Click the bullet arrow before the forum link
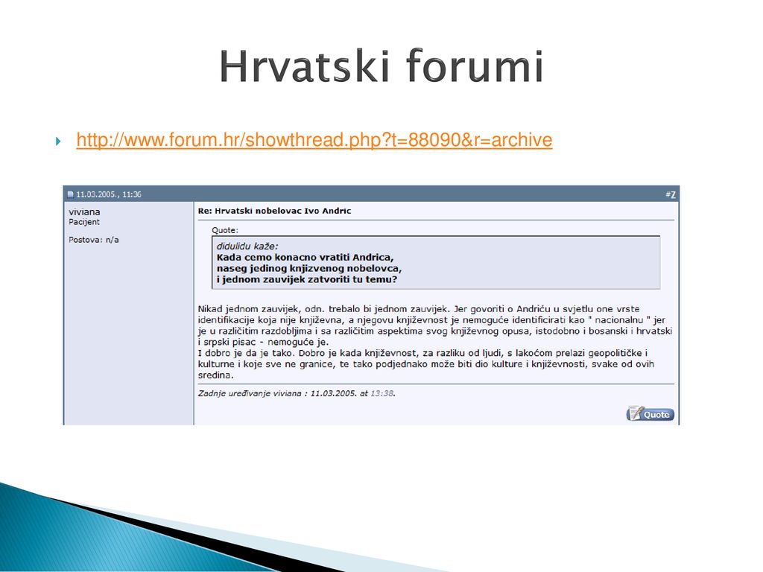763x572 pixels. tap(58, 142)
